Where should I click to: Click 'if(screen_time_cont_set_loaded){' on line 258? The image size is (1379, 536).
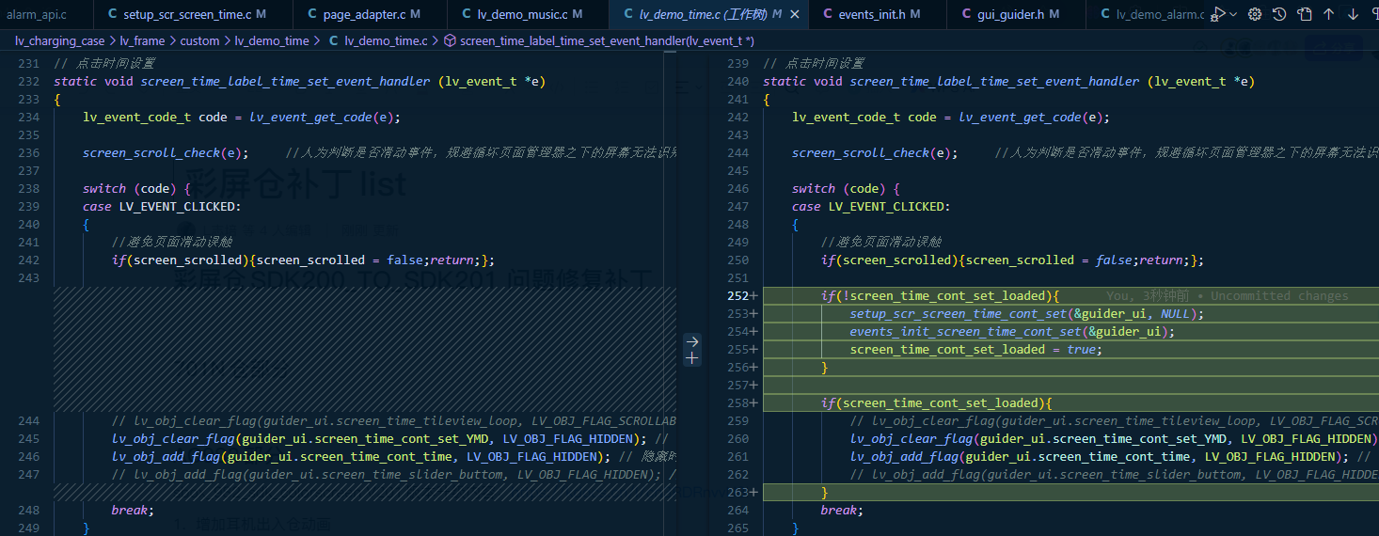(937, 402)
